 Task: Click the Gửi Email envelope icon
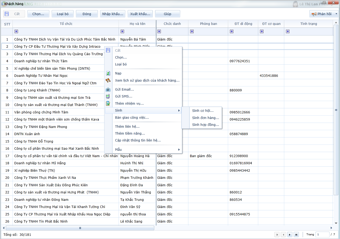pos(108,90)
